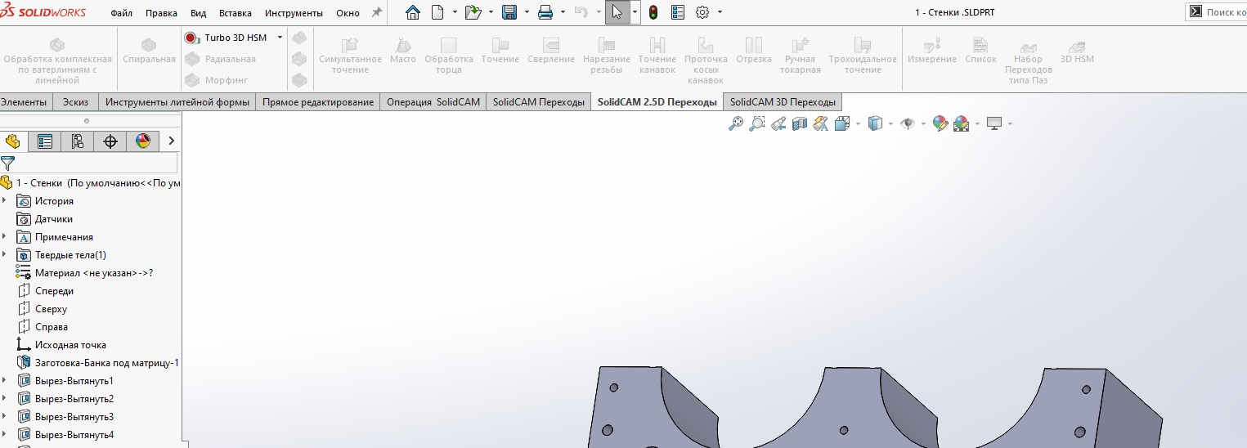The image size is (1247, 448).
Task: Create a new document icon
Action: [437, 12]
